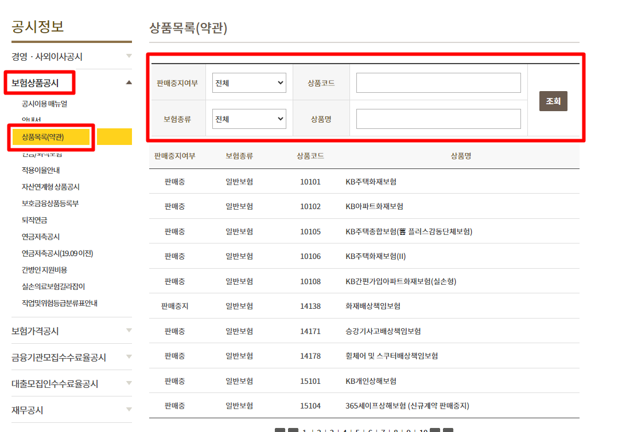Open 보호금융상품등록부 sidebar link
The image size is (622, 432).
coord(50,203)
